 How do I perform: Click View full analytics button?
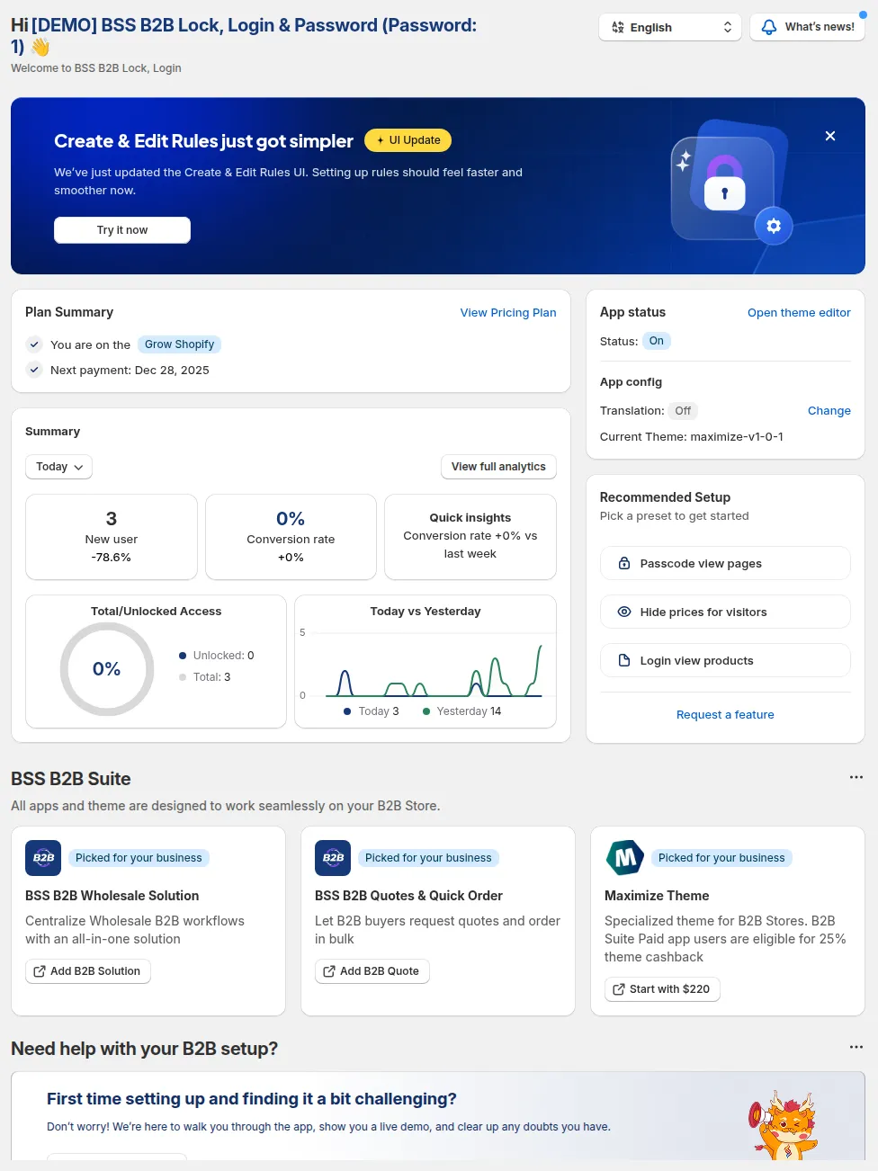498,467
